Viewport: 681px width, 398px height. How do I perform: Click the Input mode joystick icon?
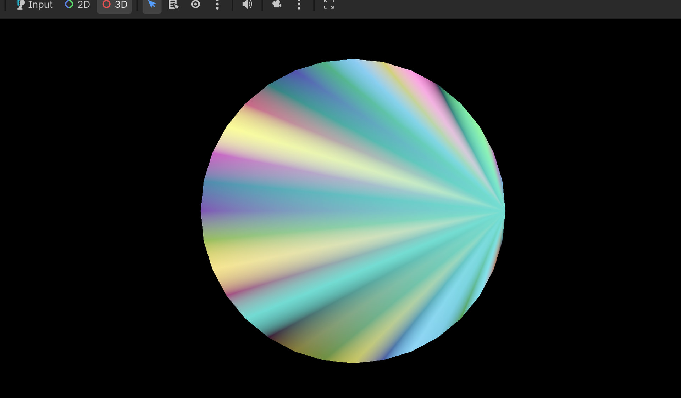tap(21, 5)
